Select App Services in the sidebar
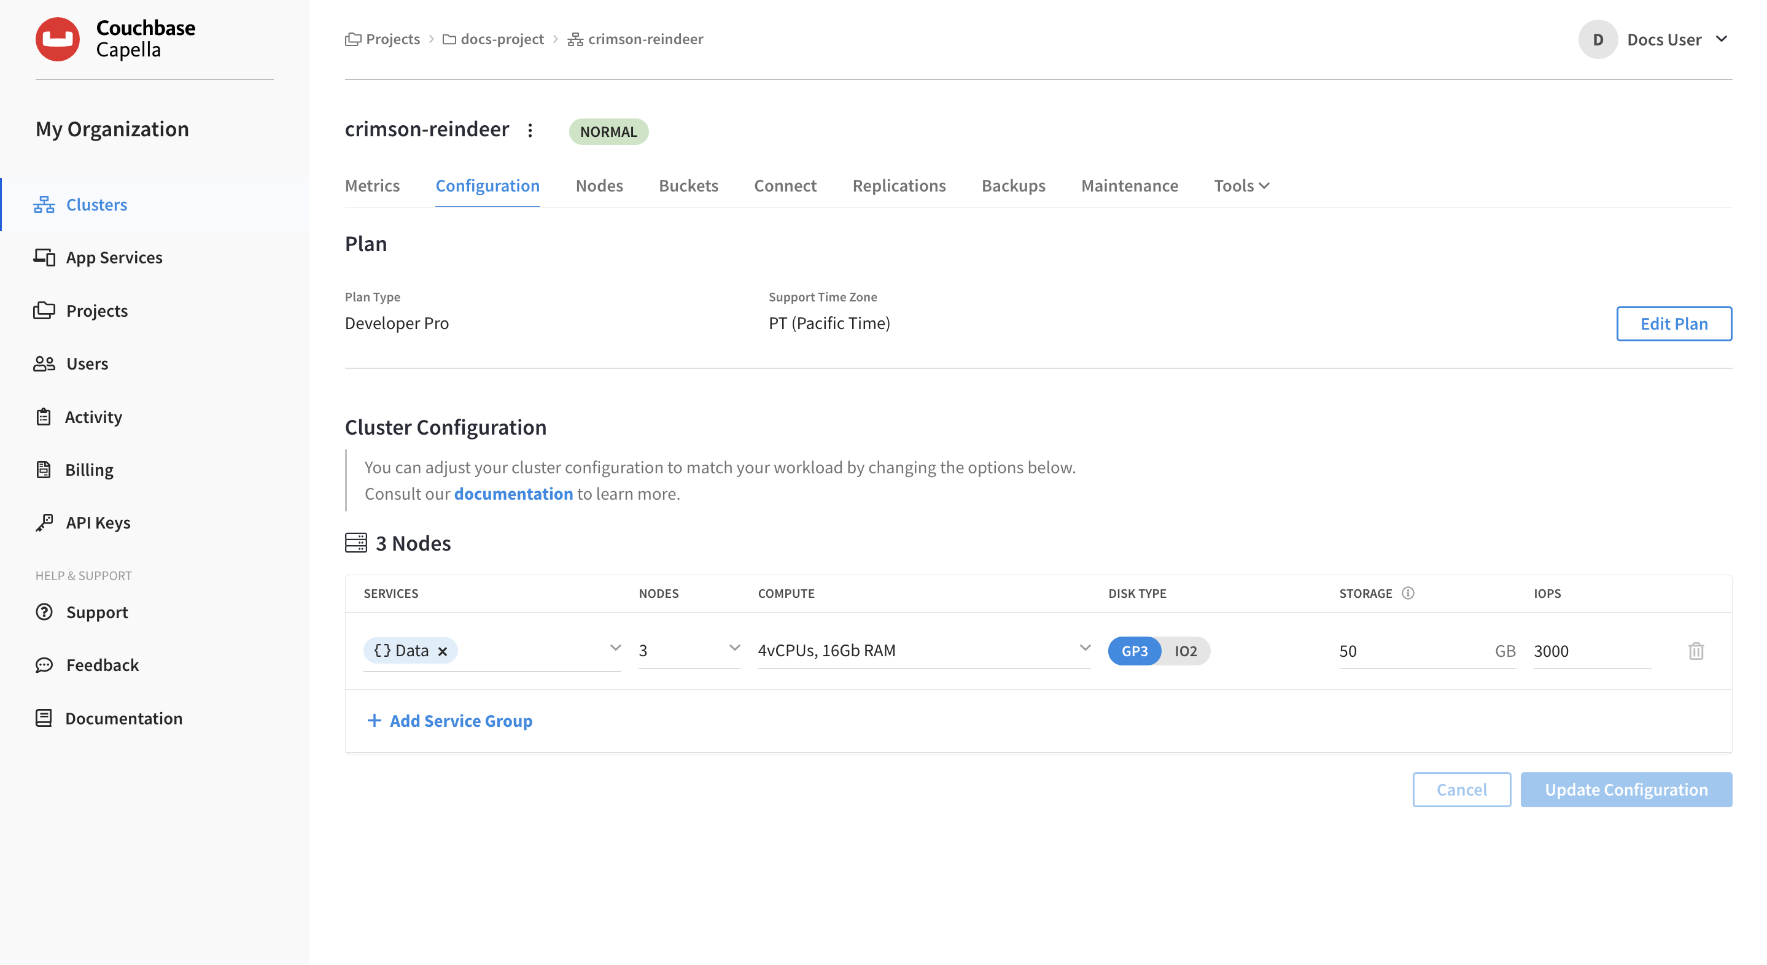The width and height of the screenshot is (1767, 965). click(x=114, y=257)
